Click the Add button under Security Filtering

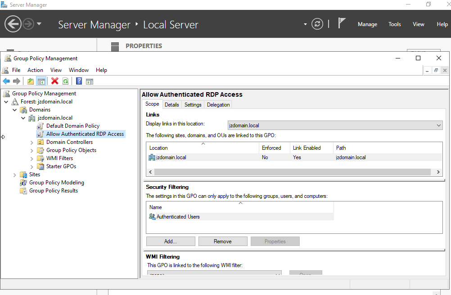[x=170, y=241]
